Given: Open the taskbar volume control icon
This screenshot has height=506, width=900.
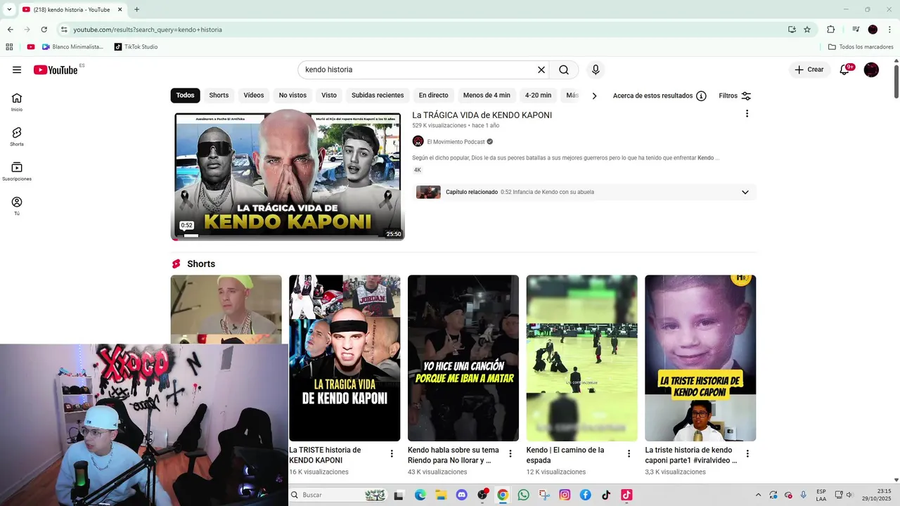Looking at the screenshot, I should click(849, 495).
